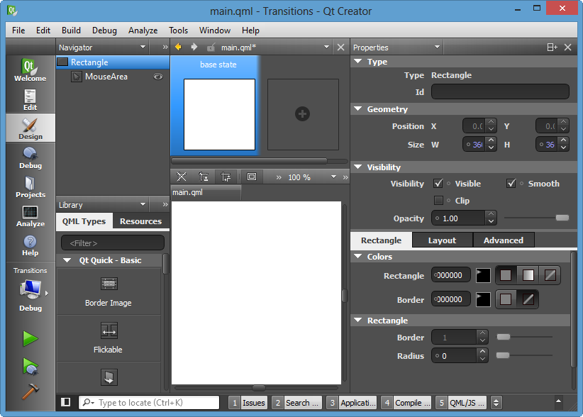
Task: Click the Type to locate field
Action: click(149, 403)
